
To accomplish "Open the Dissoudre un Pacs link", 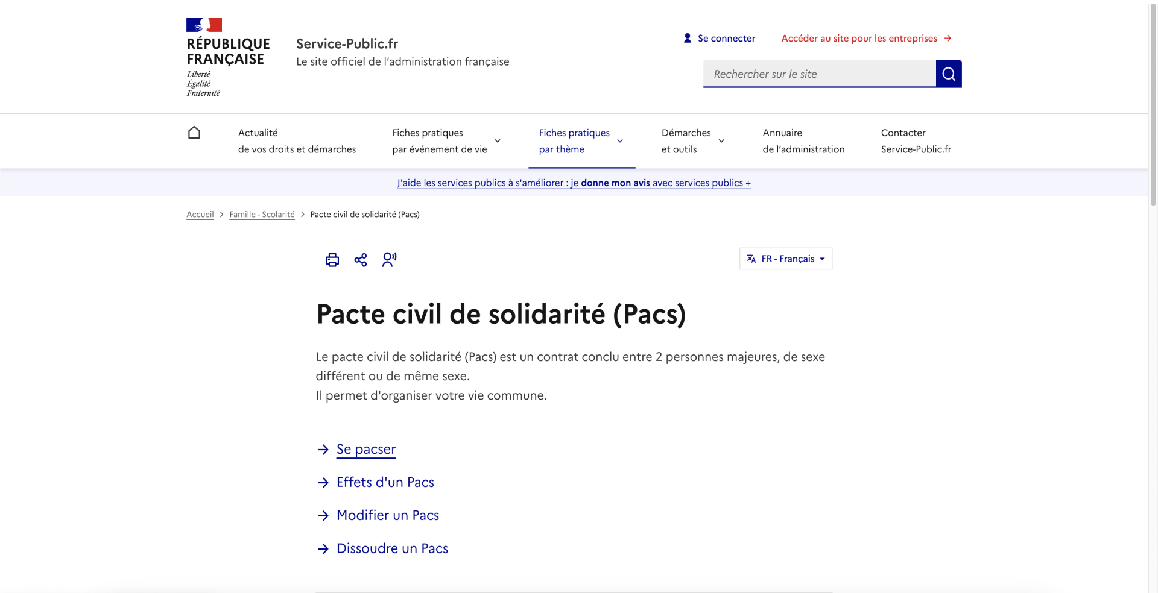I will [392, 548].
